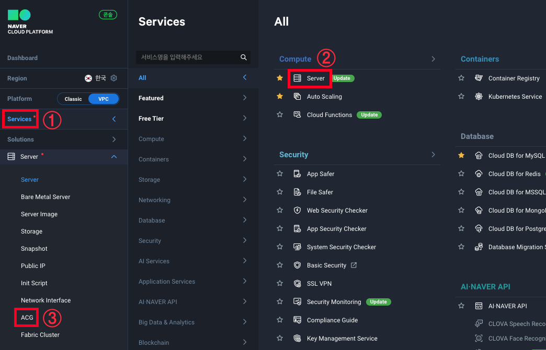
Task: Click the File Safer icon
Action: 297,192
